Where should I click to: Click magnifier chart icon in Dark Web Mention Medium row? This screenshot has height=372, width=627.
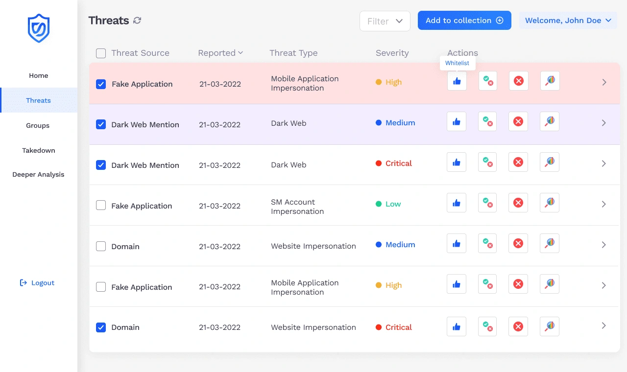(550, 121)
